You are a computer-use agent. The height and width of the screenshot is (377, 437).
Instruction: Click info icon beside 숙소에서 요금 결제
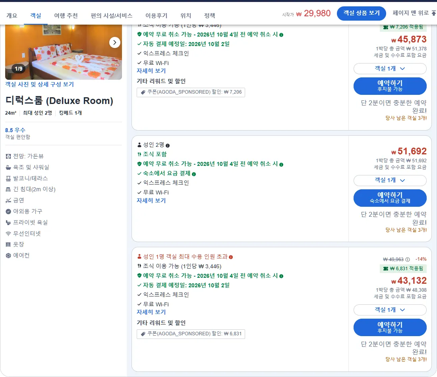[x=194, y=174]
